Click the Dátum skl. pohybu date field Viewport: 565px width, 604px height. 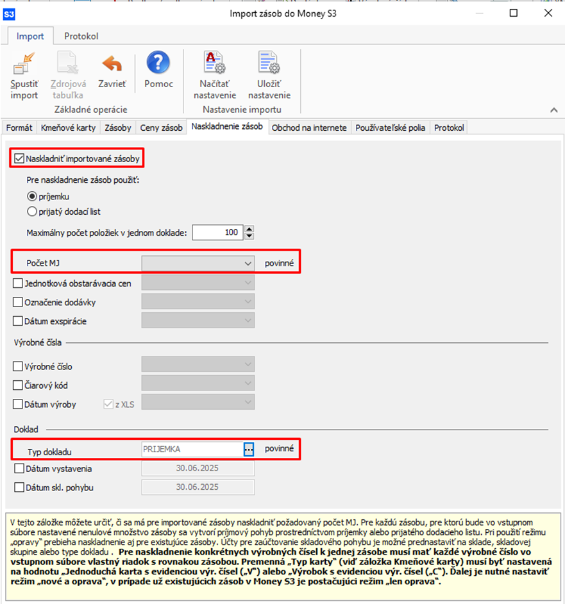click(198, 487)
